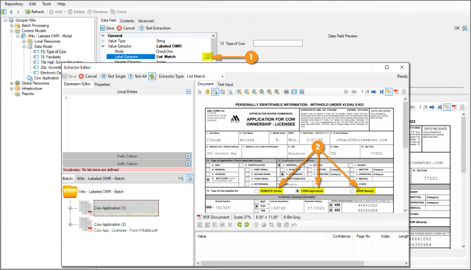
Task: Click the print icon in document viewer toolbar
Action: [286, 91]
